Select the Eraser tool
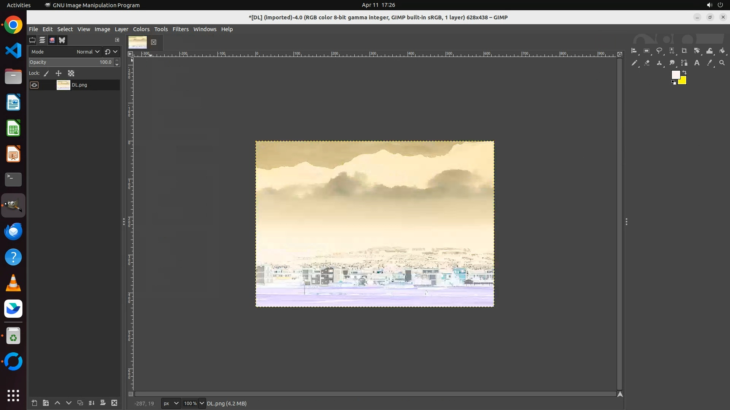This screenshot has width=730, height=410. tap(647, 63)
